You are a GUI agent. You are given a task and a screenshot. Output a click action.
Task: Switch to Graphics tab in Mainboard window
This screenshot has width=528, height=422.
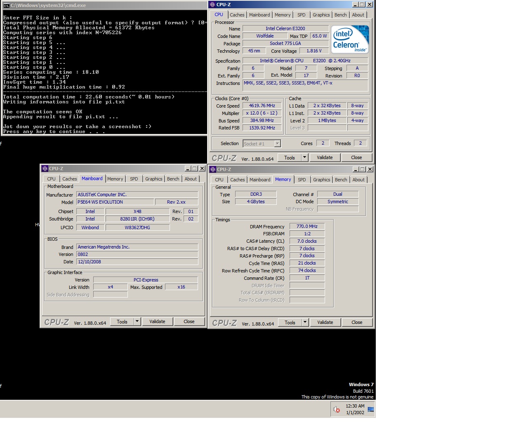[154, 179]
